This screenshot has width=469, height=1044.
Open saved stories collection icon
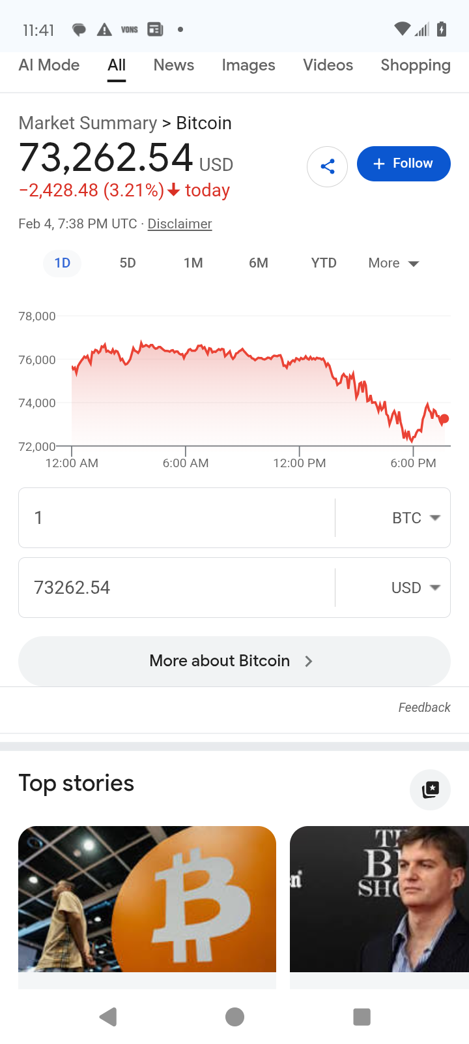tap(430, 790)
